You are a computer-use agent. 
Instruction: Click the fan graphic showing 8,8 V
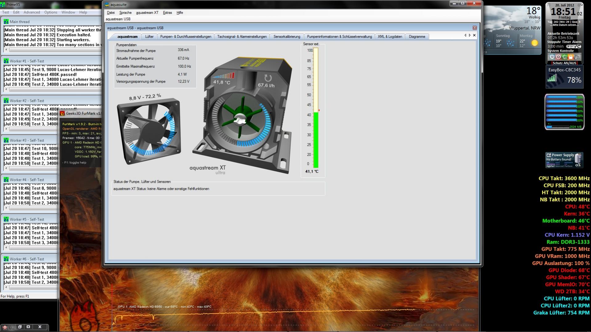(x=149, y=131)
